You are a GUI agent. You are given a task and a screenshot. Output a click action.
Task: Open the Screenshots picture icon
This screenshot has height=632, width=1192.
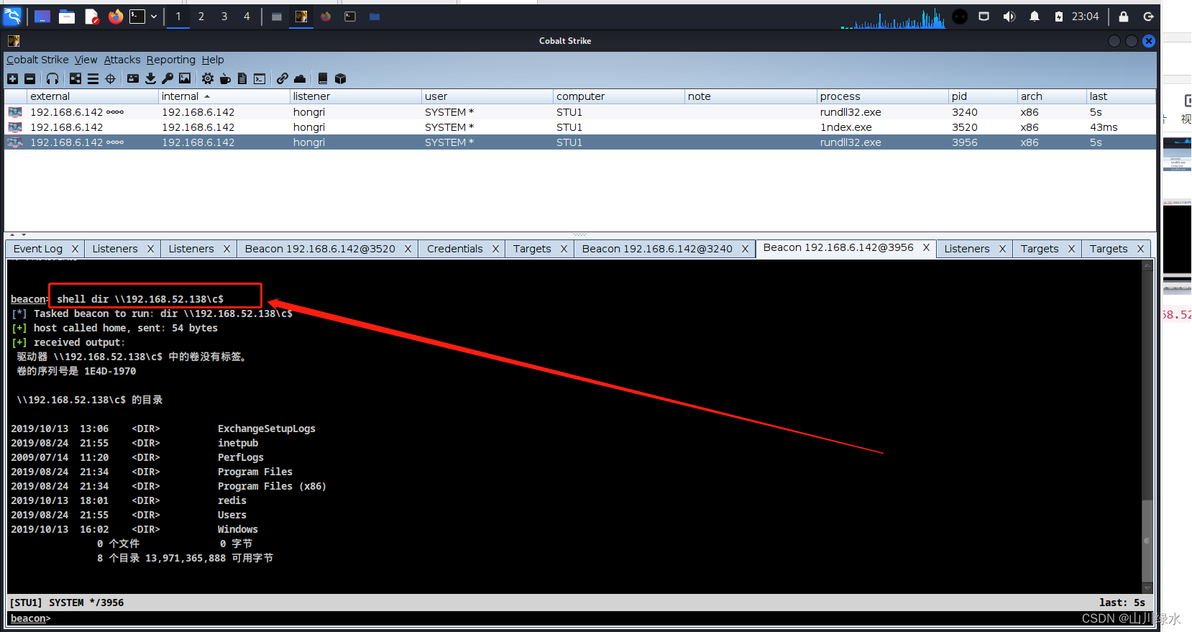pyautogui.click(x=185, y=78)
